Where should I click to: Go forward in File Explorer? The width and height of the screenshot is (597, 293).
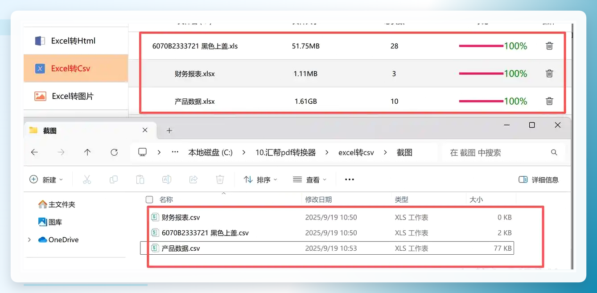[x=61, y=152]
